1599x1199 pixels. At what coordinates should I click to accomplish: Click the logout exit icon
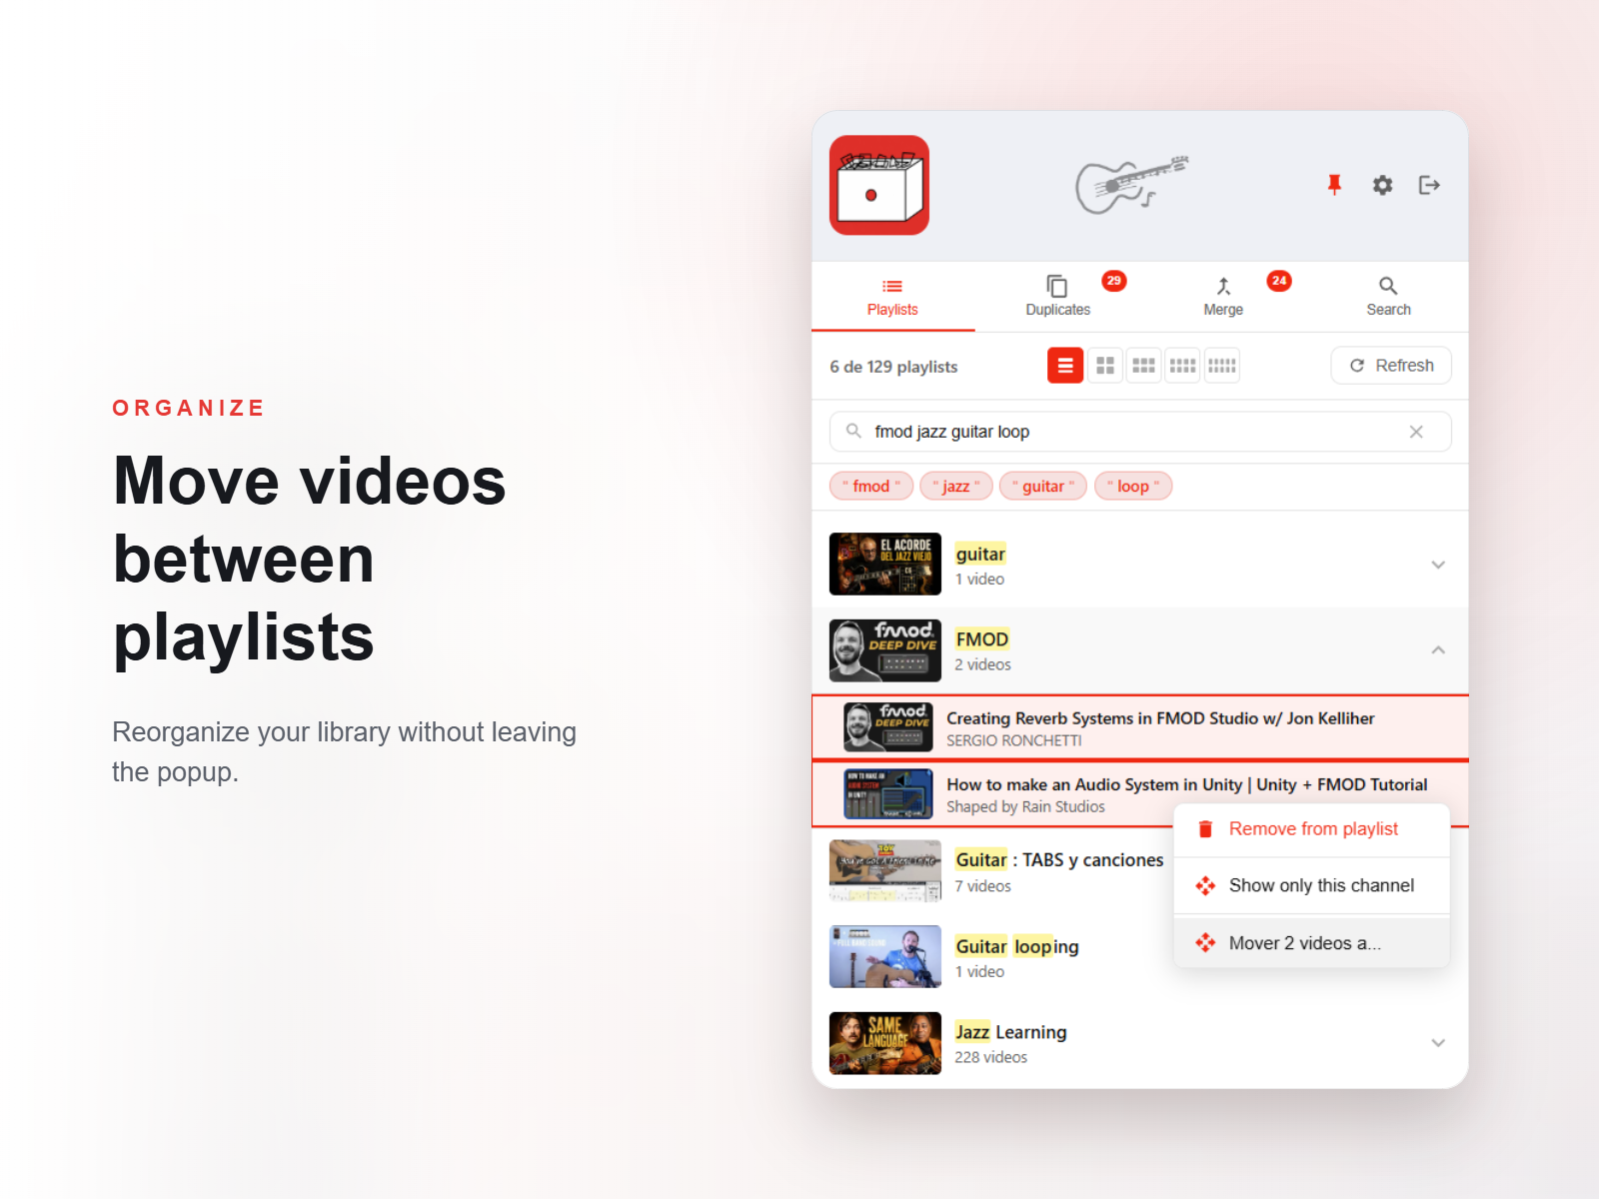pyautogui.click(x=1429, y=185)
